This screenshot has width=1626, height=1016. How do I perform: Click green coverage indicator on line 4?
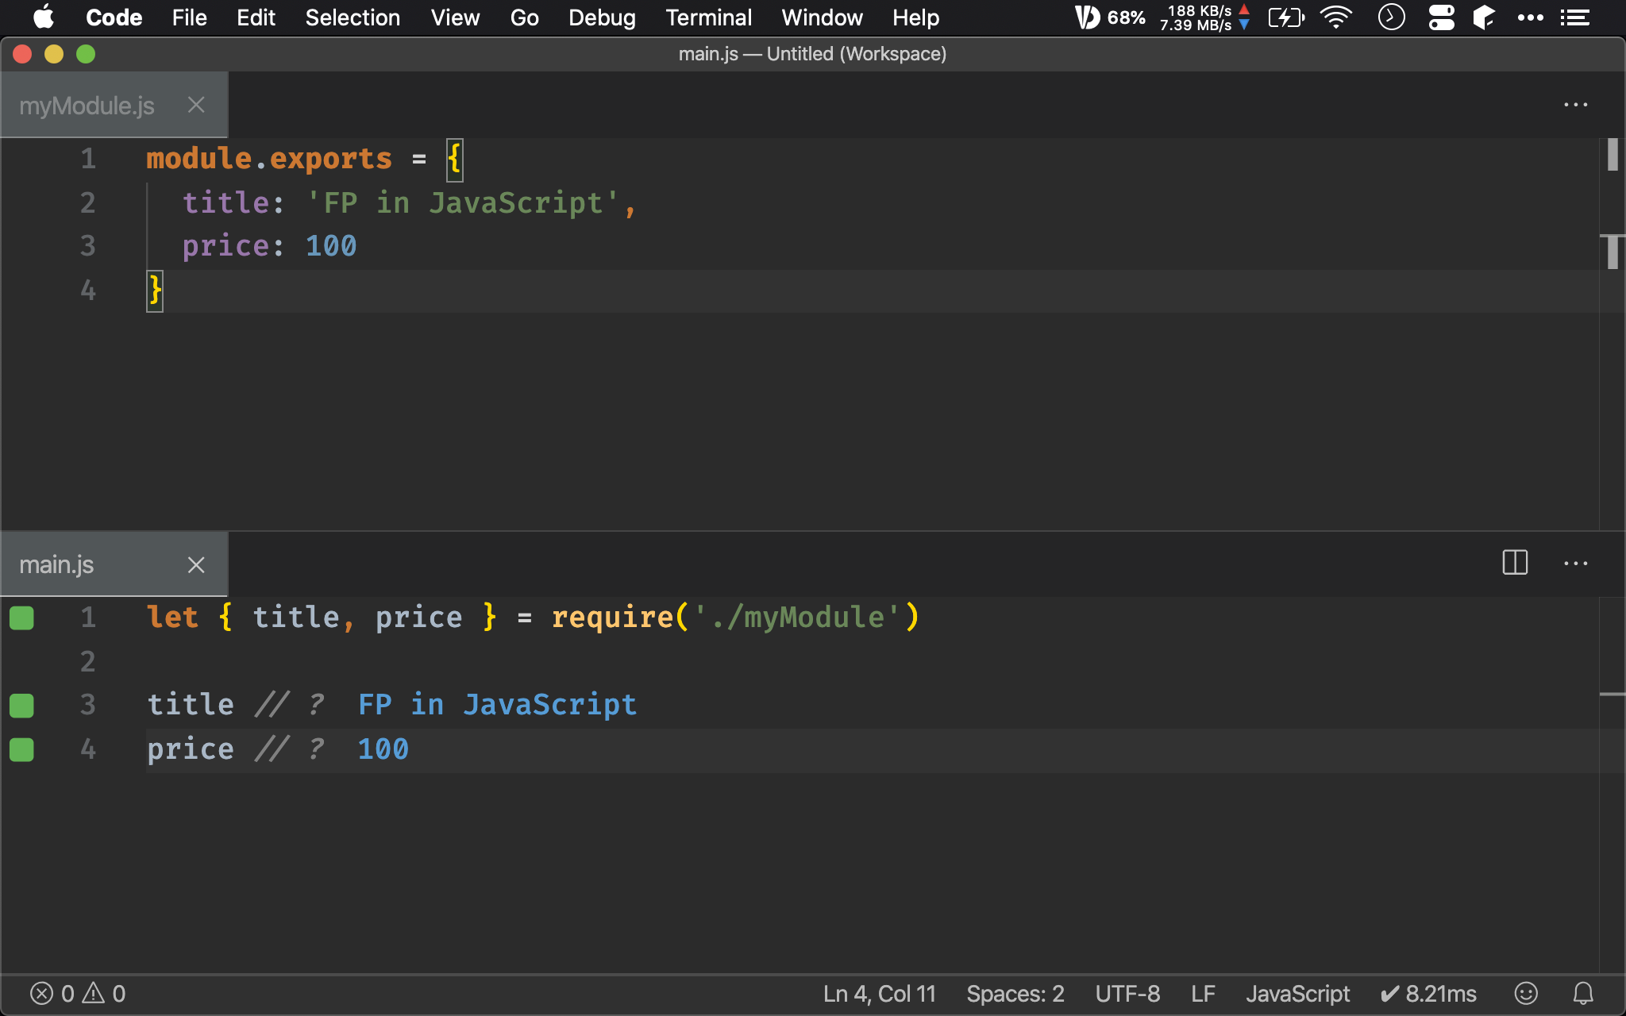tap(21, 749)
